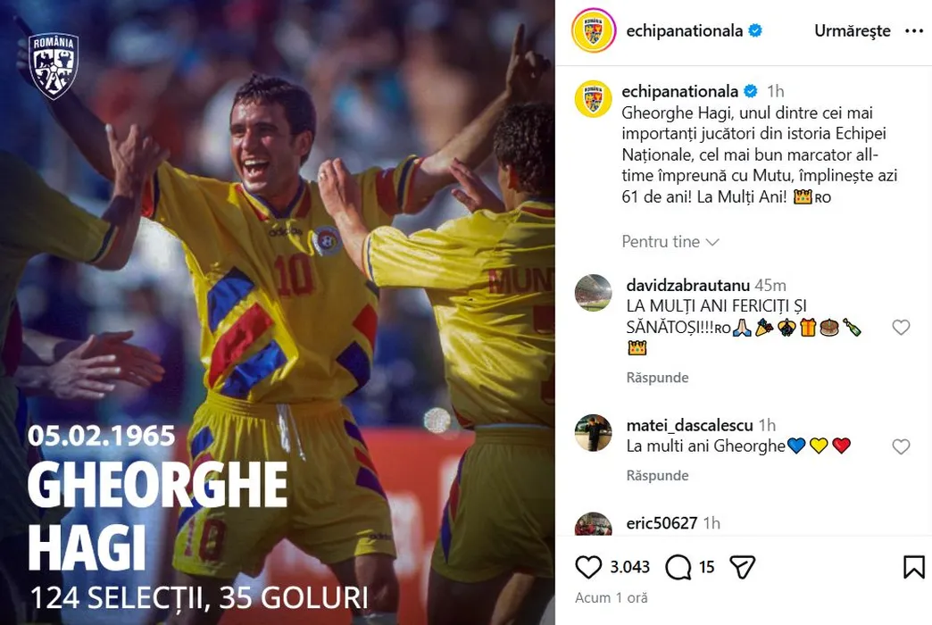932x625 pixels.
Task: Click the verified badge next to the header username
Action: point(755,30)
